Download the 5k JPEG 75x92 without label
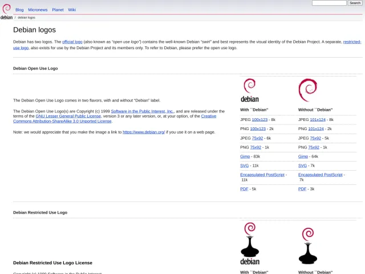Screen dimensions: 365x274 coord(315,138)
